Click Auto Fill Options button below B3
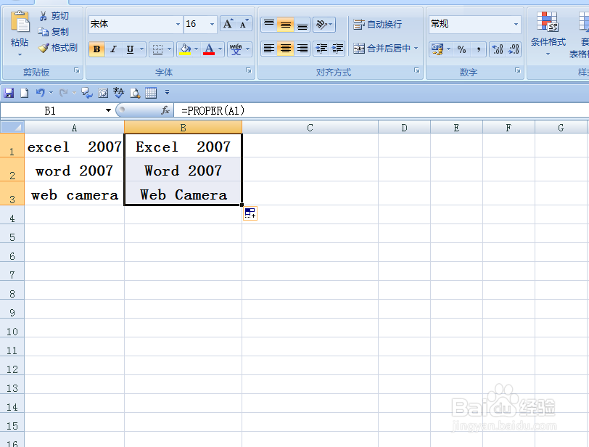Image resolution: width=589 pixels, height=447 pixels. (250, 213)
